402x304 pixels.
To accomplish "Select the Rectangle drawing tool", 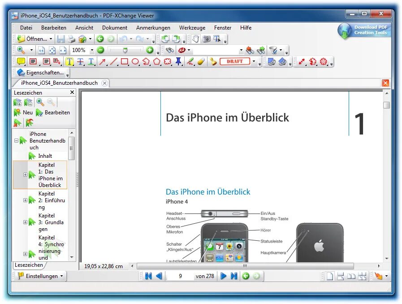I will [x=124, y=61].
